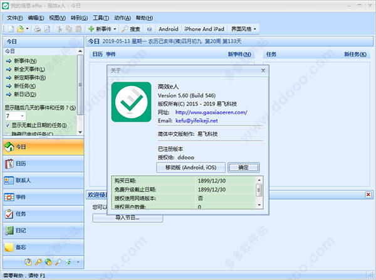Screen dimensions: 376x280
Task: Toggle 显示无截止日期的任务 checkbox
Action: point(8,125)
